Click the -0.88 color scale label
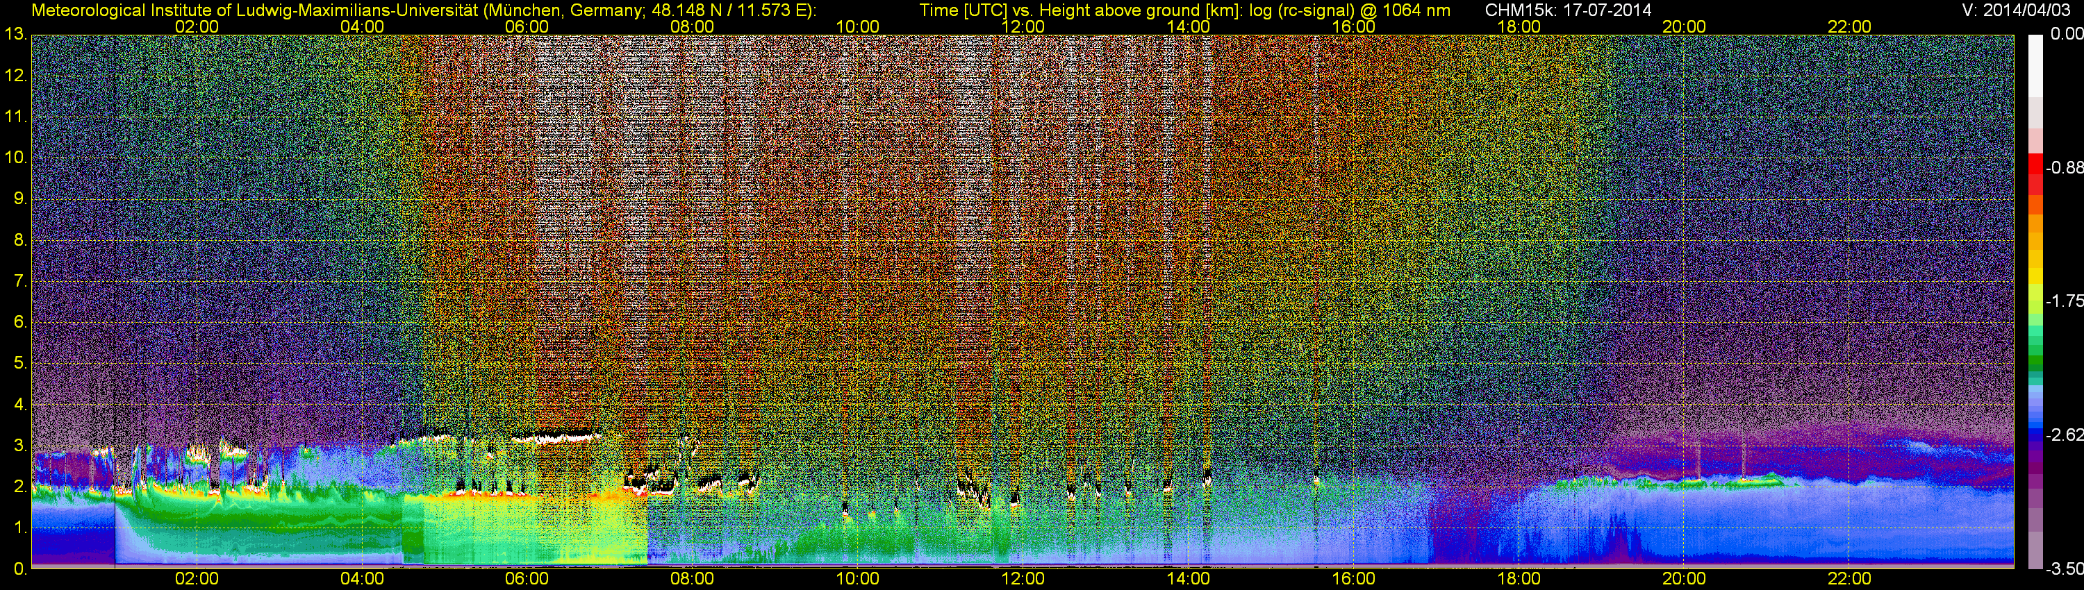Image resolution: width=2084 pixels, height=590 pixels. (x=2065, y=168)
